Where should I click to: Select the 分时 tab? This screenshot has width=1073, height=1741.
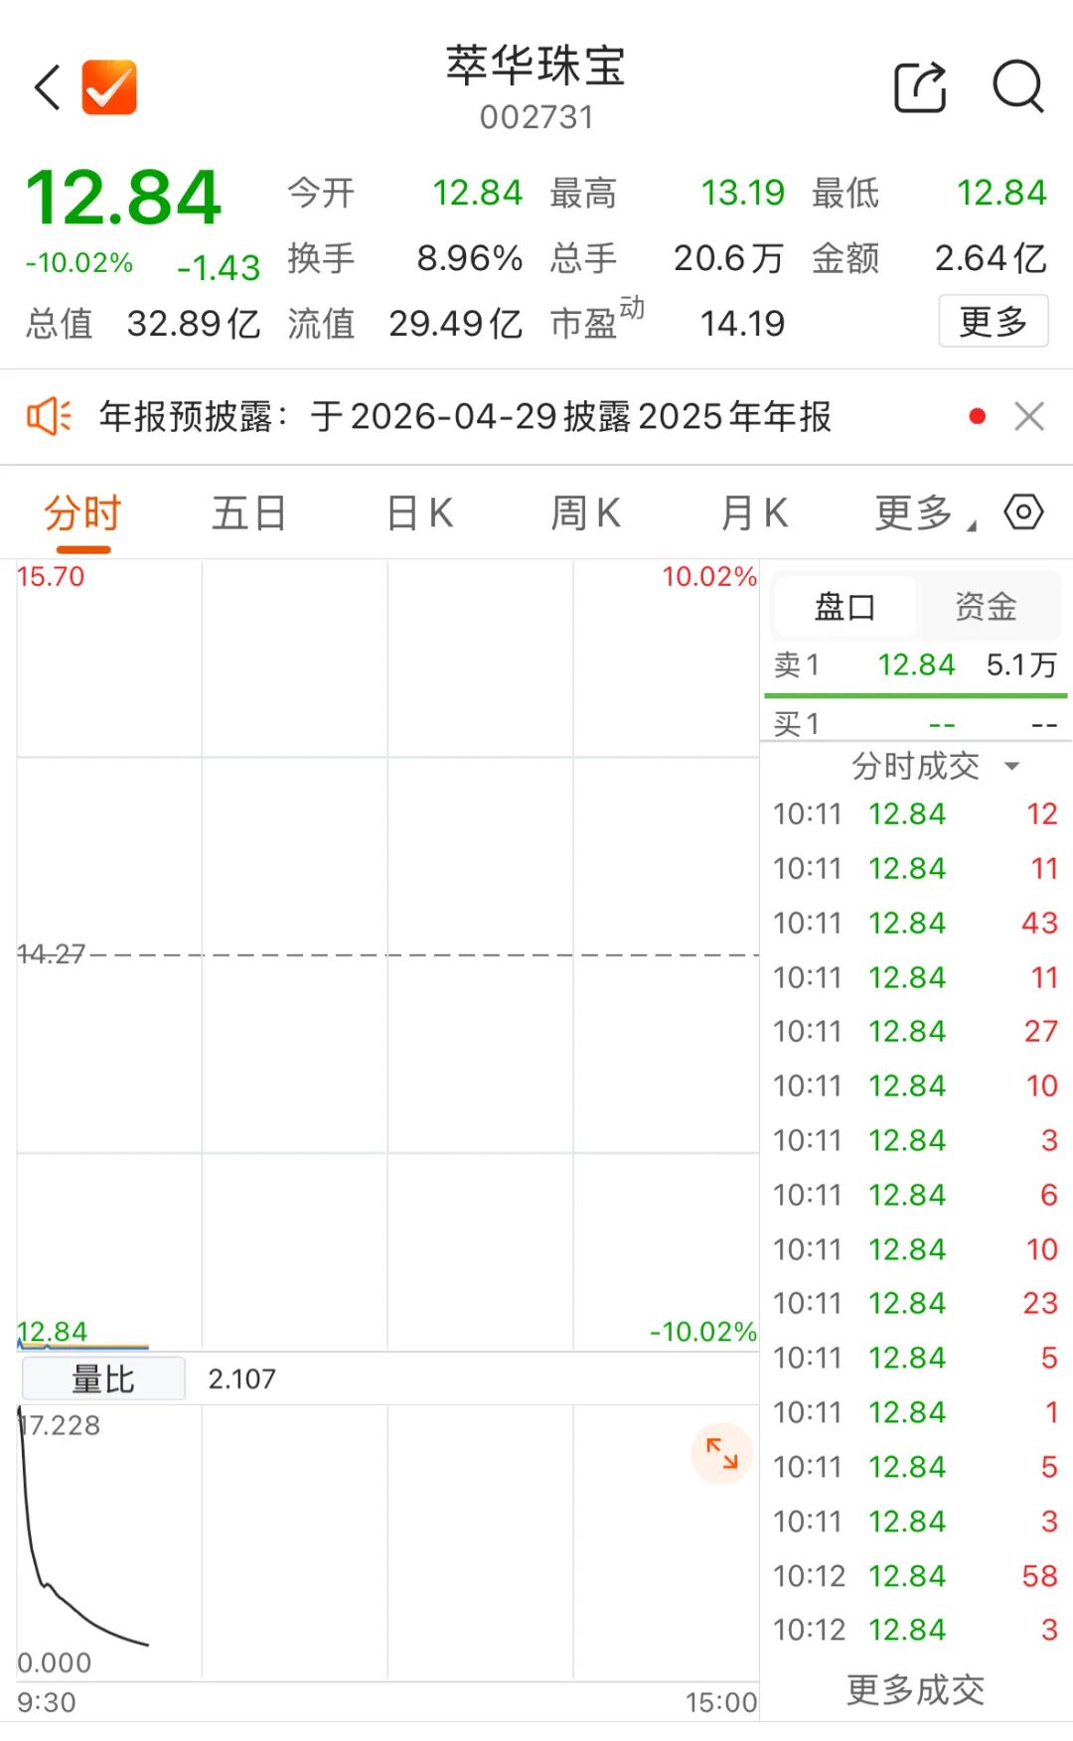pos(82,514)
